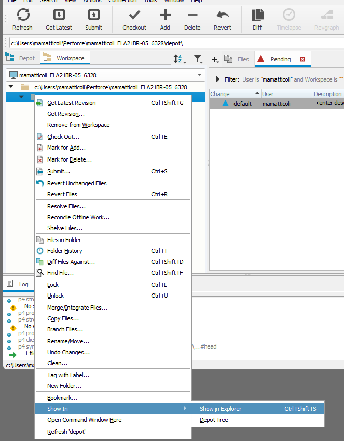Screen dimensions: 344x441
Task: Click the Refresh toolbar icon
Action: point(22,15)
